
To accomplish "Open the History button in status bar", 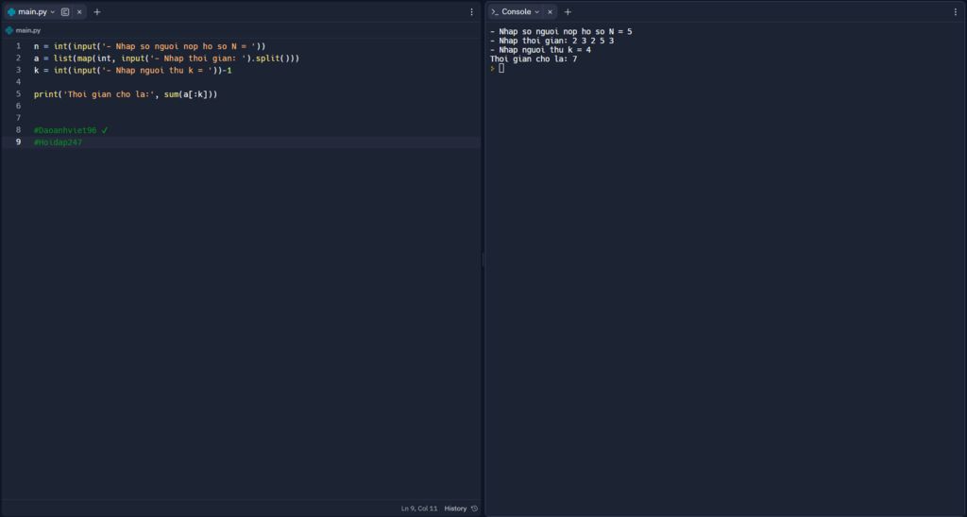I will point(456,509).
